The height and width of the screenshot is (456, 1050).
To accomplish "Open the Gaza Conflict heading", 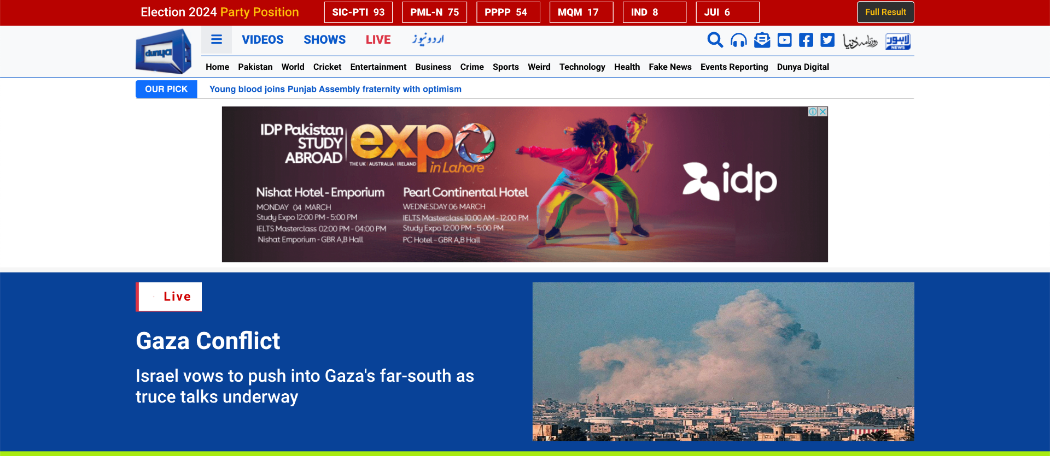I will pyautogui.click(x=208, y=341).
